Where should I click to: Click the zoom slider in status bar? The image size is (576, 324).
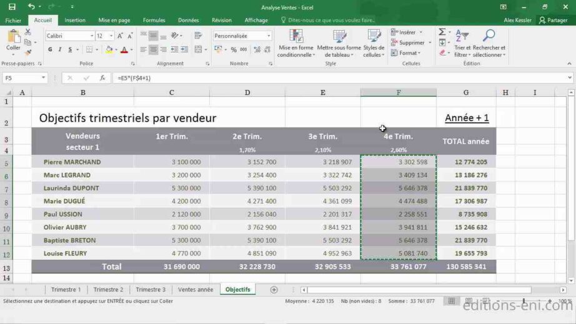[524, 301]
